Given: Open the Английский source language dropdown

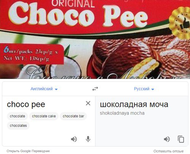Looking at the screenshot, I should (44, 89).
